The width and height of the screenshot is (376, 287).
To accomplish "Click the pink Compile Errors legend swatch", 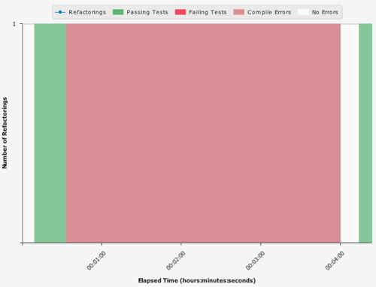I will (239, 12).
